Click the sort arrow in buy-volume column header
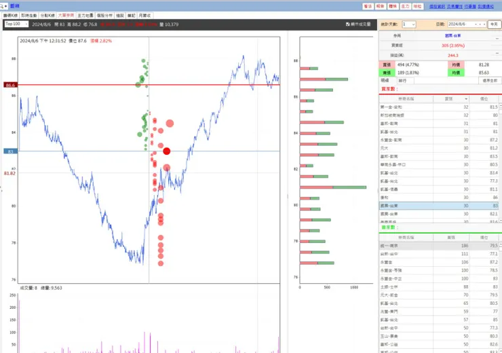 pos(466,99)
